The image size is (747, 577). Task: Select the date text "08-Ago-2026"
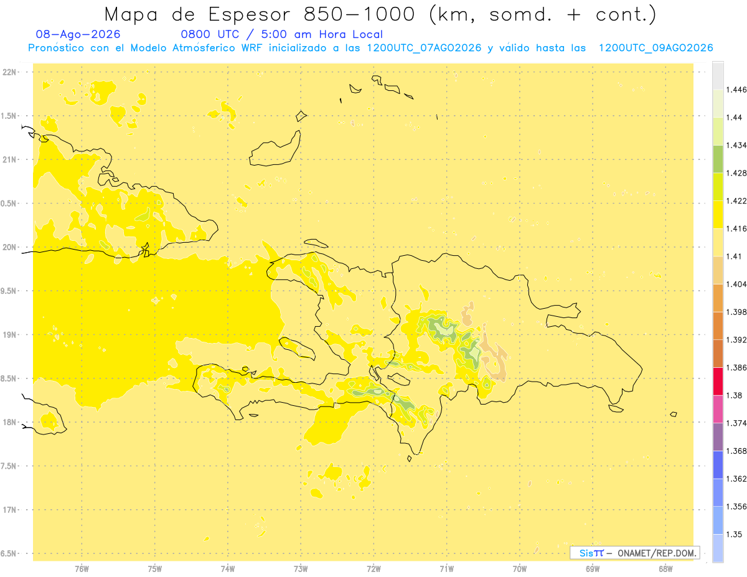click(x=78, y=34)
